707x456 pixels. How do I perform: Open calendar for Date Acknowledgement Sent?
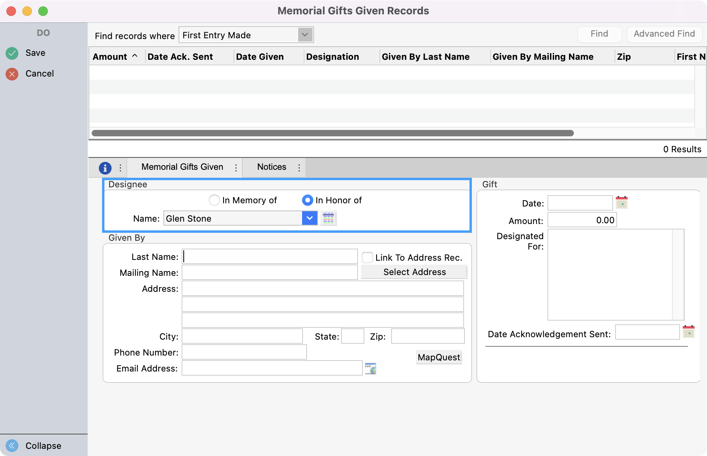(x=688, y=332)
